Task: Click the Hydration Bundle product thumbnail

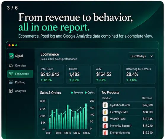Action: point(105,105)
